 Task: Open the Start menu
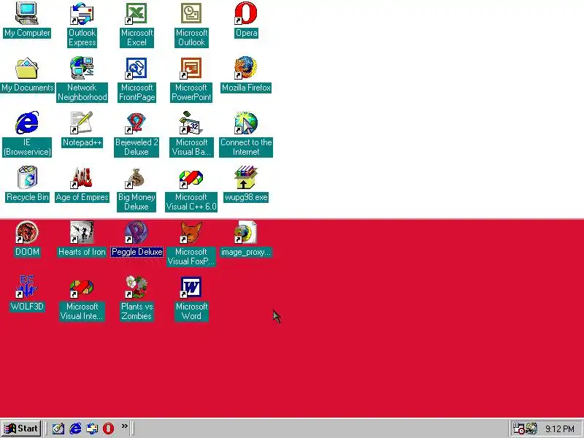tap(21, 429)
